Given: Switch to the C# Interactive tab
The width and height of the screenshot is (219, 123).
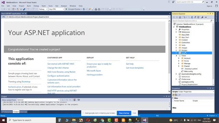Looking at the screenshot, I should (7, 112).
